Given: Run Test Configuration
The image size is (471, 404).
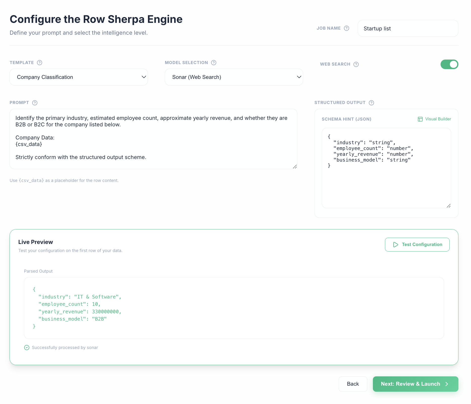Looking at the screenshot, I should [417, 245].
